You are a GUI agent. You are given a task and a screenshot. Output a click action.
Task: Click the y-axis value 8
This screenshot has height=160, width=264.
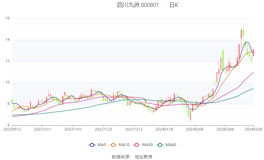click(x=9, y=104)
